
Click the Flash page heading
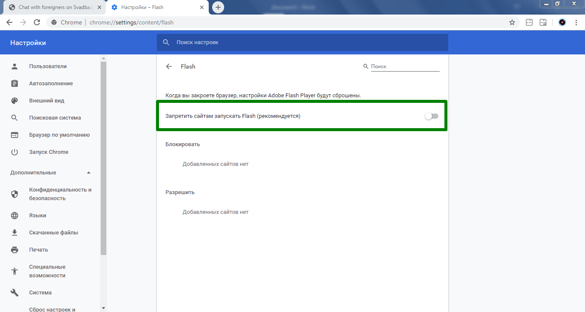(x=188, y=66)
